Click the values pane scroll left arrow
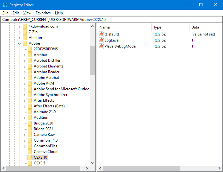Image resolution: width=223 pixels, height=172 pixels. point(100,169)
